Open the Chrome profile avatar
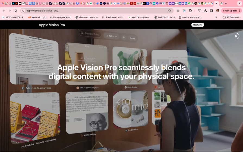The height and width of the screenshot is (152, 243). (x=217, y=11)
